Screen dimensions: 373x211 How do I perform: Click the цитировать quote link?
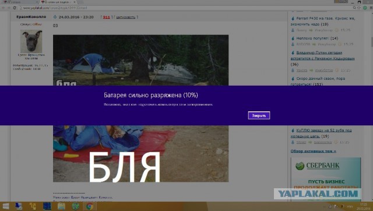(x=126, y=17)
